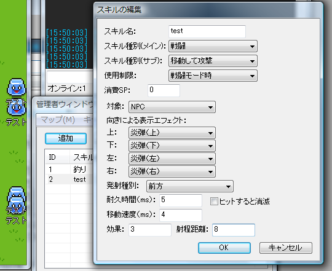332x271 pixels.
Task: Click the スキル column header in the skill list
Action: [x=82, y=157]
